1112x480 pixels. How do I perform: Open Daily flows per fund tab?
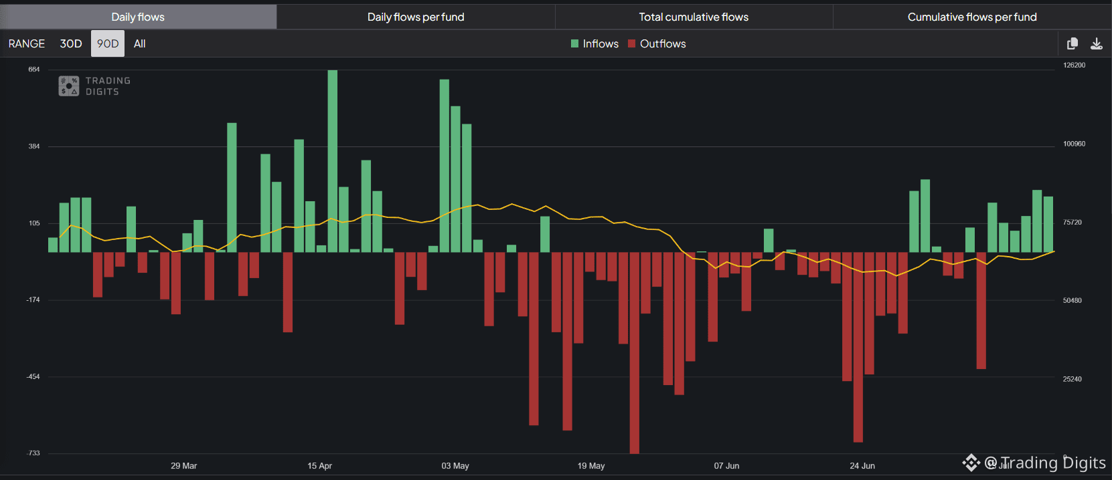(x=416, y=17)
